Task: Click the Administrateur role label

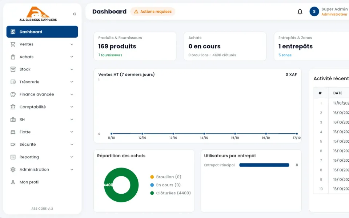Action: [x=334, y=14]
